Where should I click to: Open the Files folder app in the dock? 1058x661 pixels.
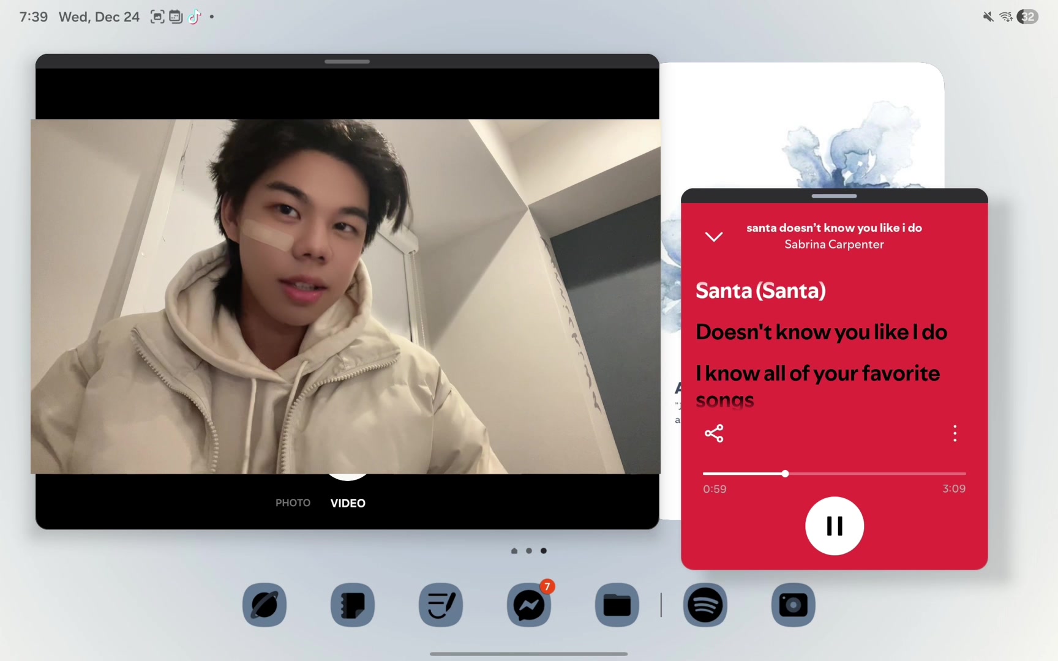click(617, 605)
